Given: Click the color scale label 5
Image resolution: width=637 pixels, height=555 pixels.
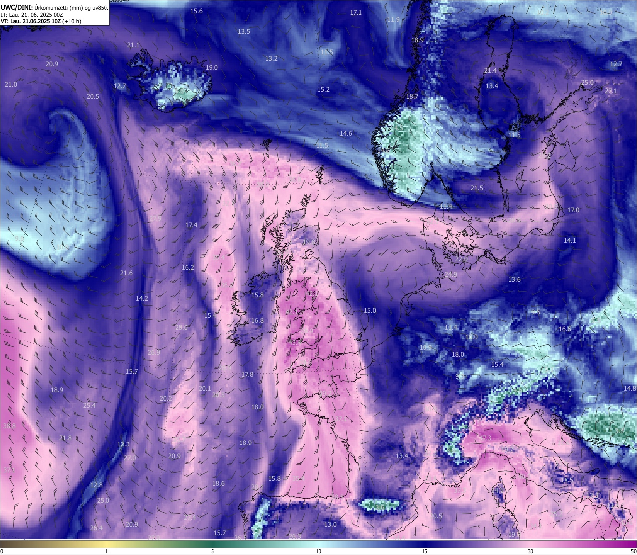Looking at the screenshot, I should (212, 551).
